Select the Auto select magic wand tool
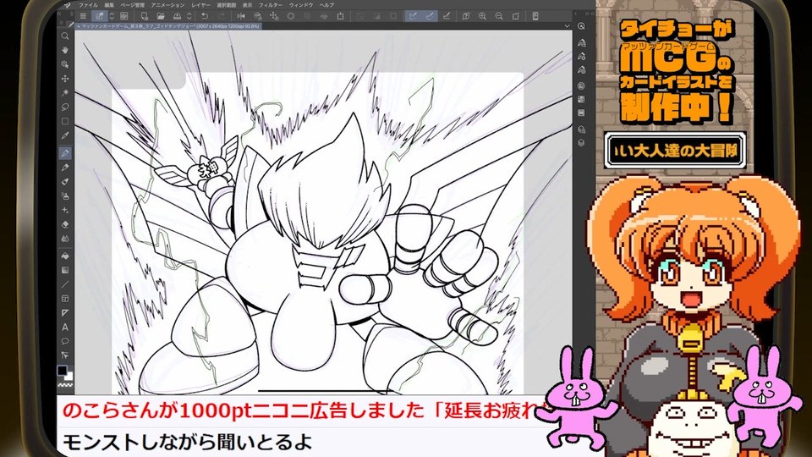812x457 pixels. (65, 93)
